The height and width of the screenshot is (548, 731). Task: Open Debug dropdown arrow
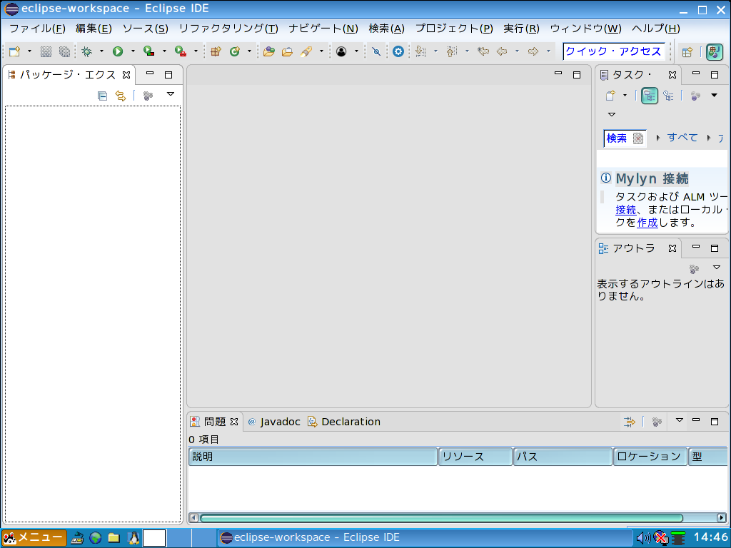[x=101, y=51]
